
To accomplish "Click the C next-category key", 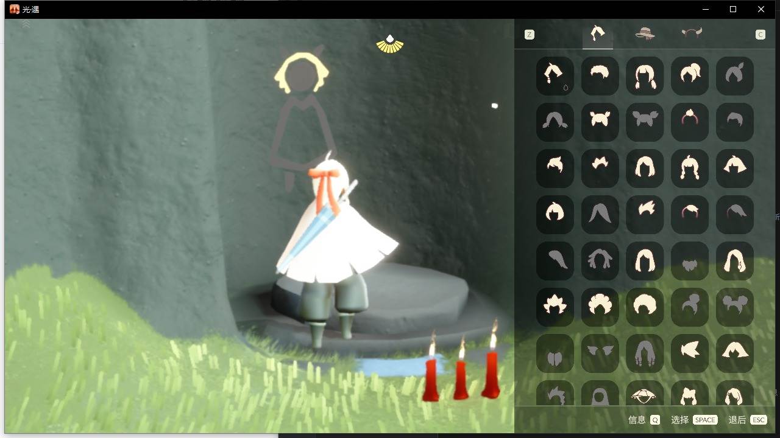I will pyautogui.click(x=760, y=35).
